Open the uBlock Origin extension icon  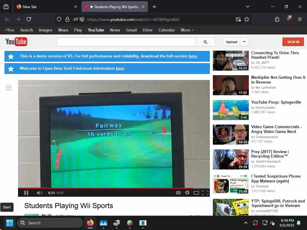pos(289,19)
